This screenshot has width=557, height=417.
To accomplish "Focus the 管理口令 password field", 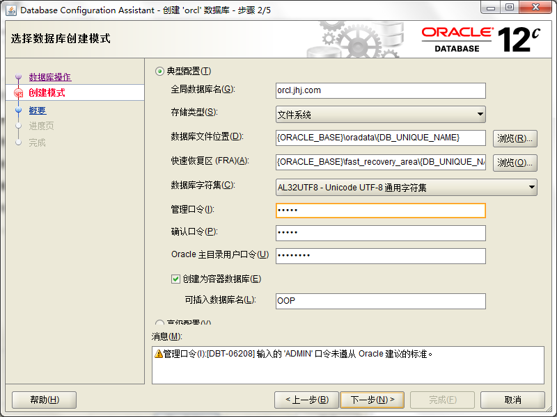I will tap(380, 211).
